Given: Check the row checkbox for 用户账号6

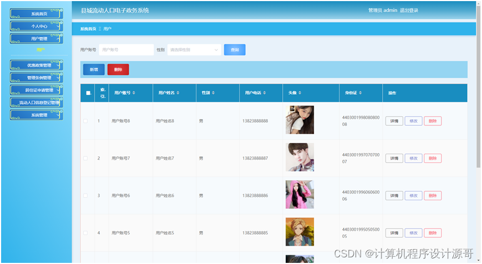Looking at the screenshot, I should pos(85,195).
